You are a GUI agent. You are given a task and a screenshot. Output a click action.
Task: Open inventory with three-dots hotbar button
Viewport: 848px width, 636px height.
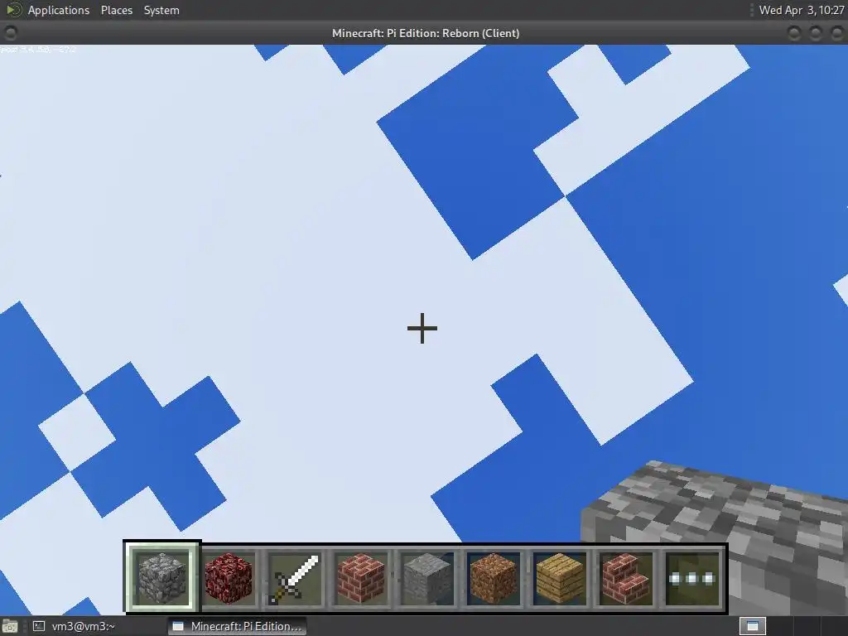pyautogui.click(x=692, y=577)
